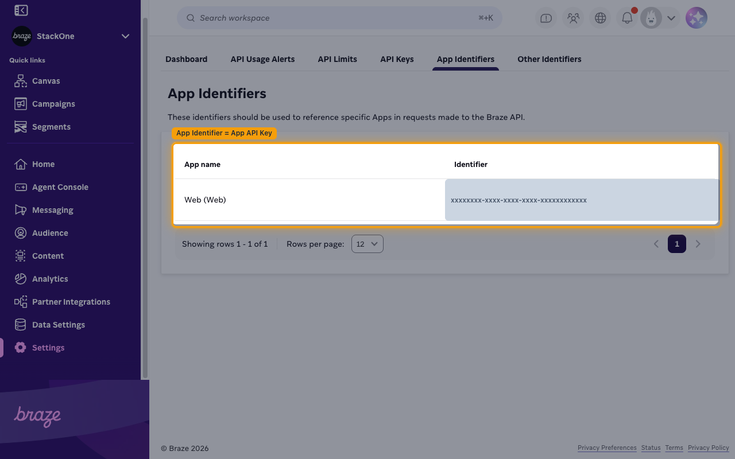Click the Search workspace field
This screenshot has width=735, height=459.
(x=339, y=18)
